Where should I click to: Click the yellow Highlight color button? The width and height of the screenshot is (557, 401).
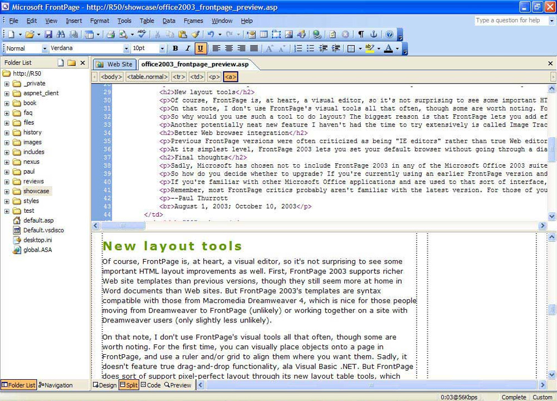pyautogui.click(x=369, y=48)
